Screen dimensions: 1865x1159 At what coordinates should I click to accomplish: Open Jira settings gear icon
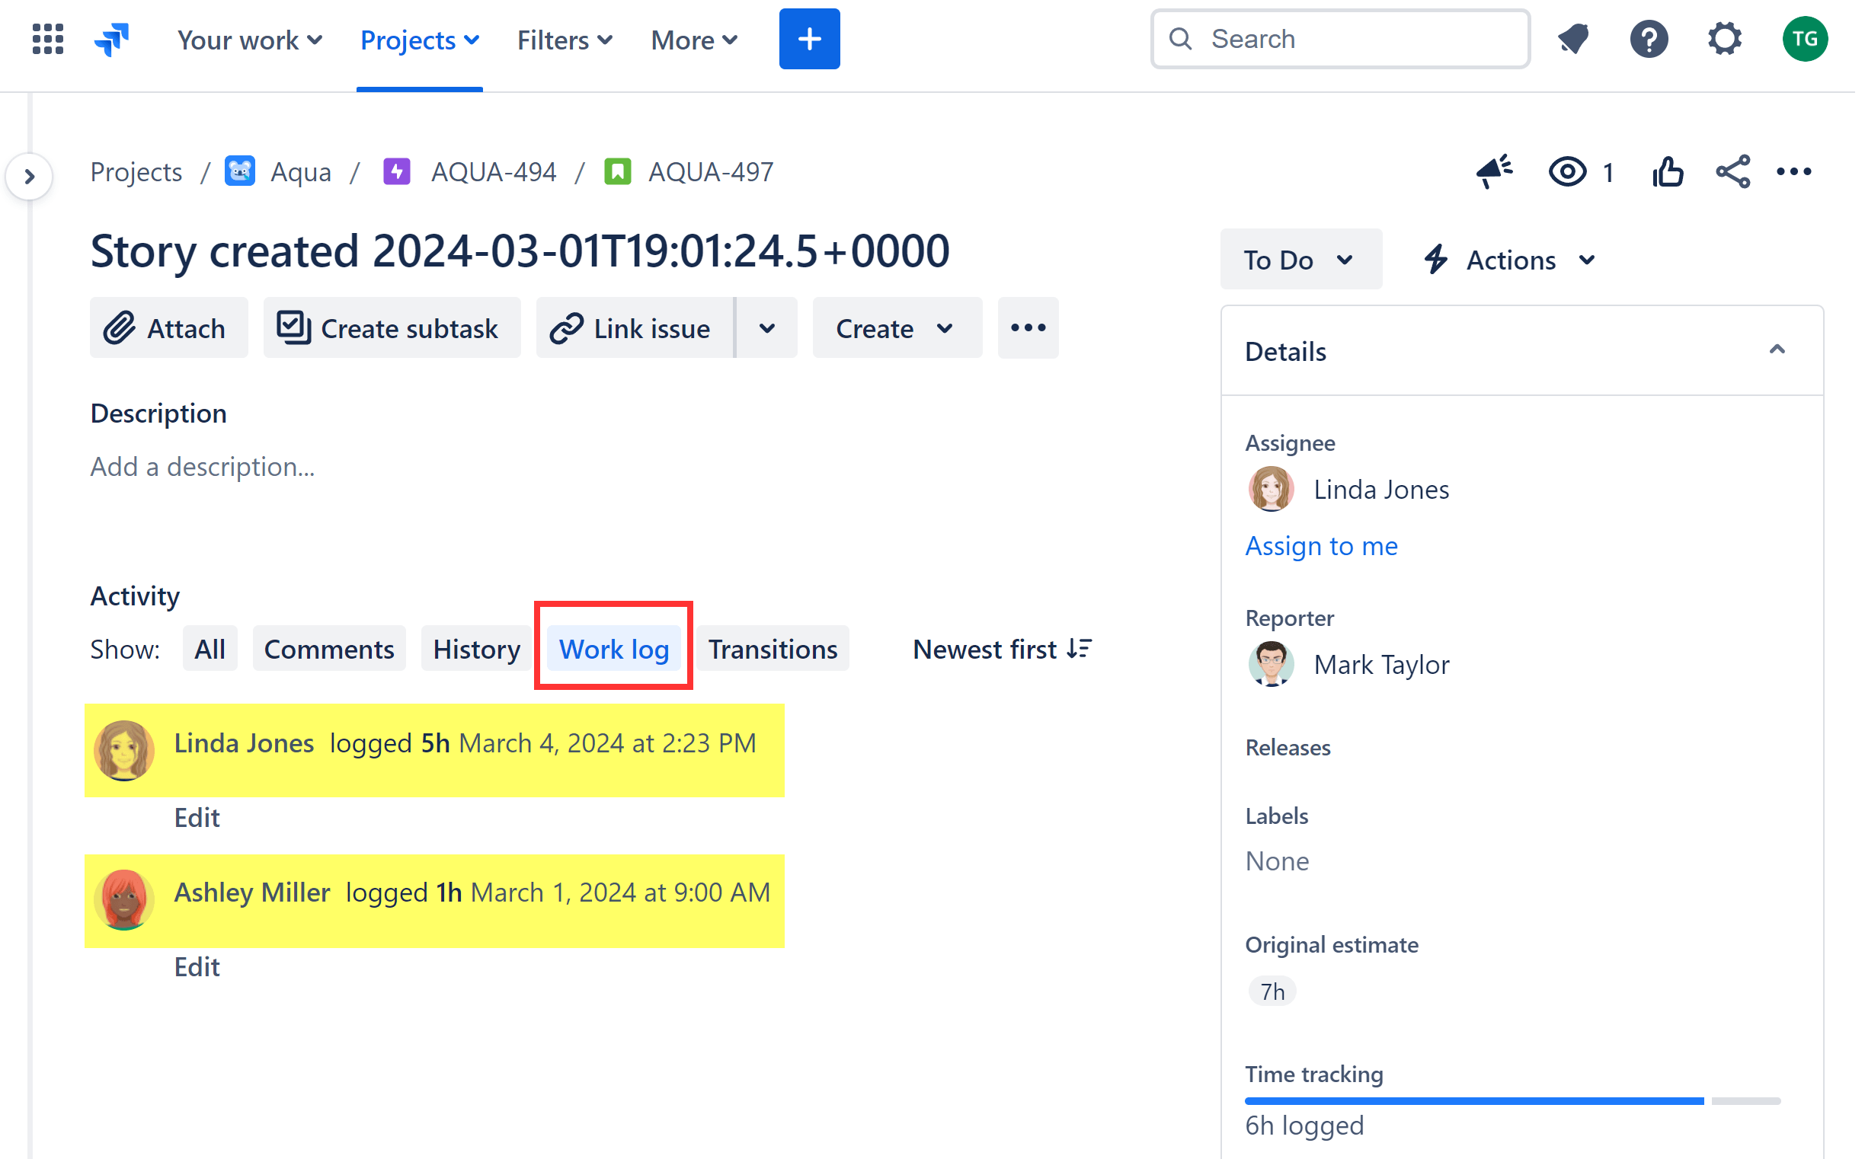[x=1725, y=39]
